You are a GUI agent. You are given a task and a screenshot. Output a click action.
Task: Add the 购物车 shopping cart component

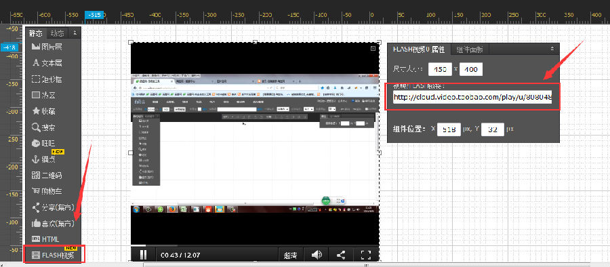[47, 191]
